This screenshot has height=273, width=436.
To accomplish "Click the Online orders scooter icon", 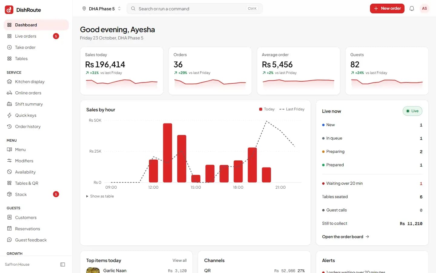I will click(x=9, y=93).
